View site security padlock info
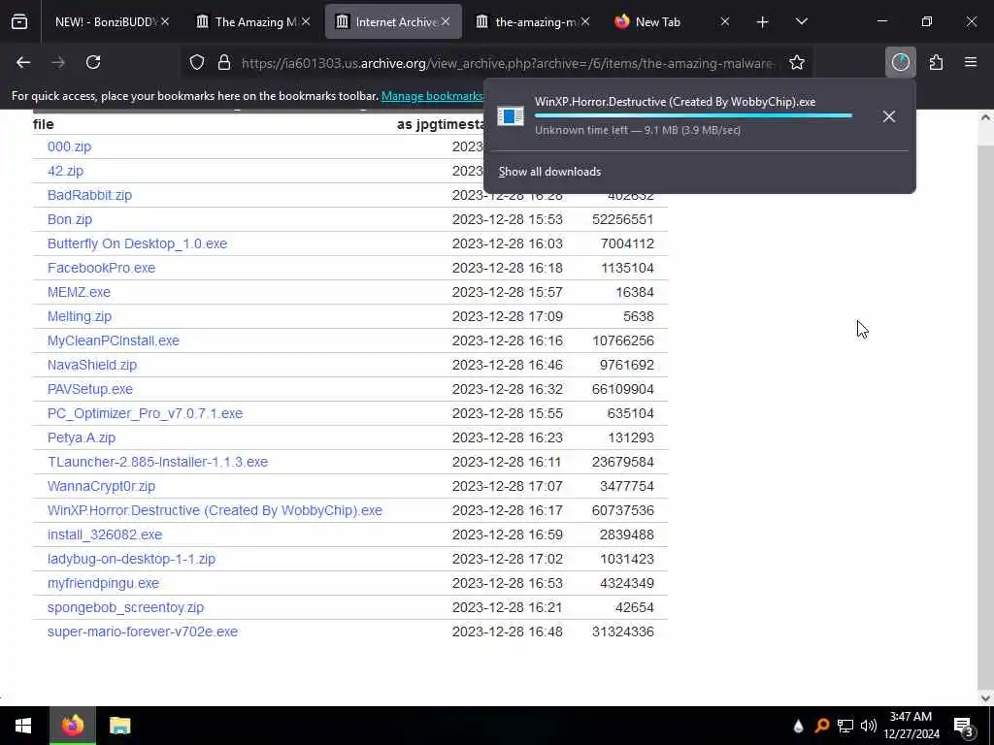The width and height of the screenshot is (994, 745). point(224,63)
